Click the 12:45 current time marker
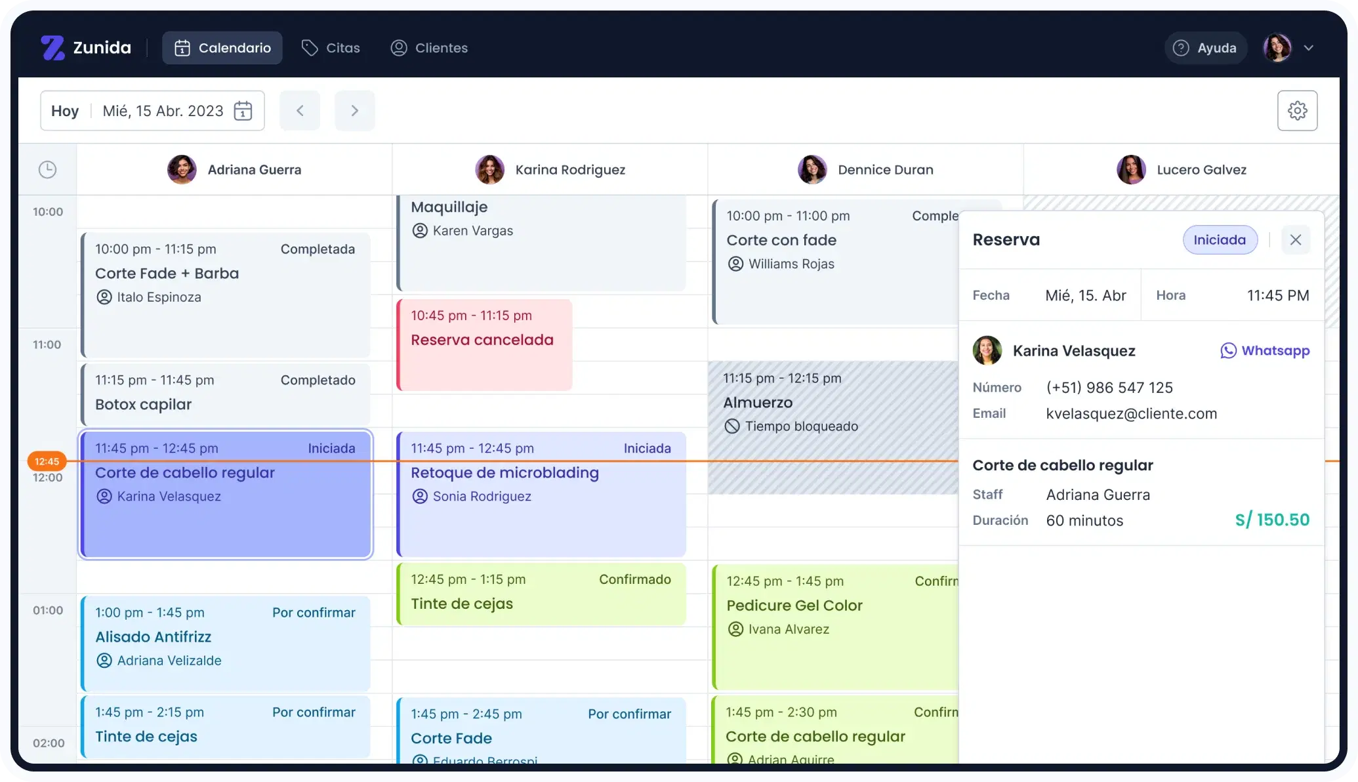 coord(47,461)
